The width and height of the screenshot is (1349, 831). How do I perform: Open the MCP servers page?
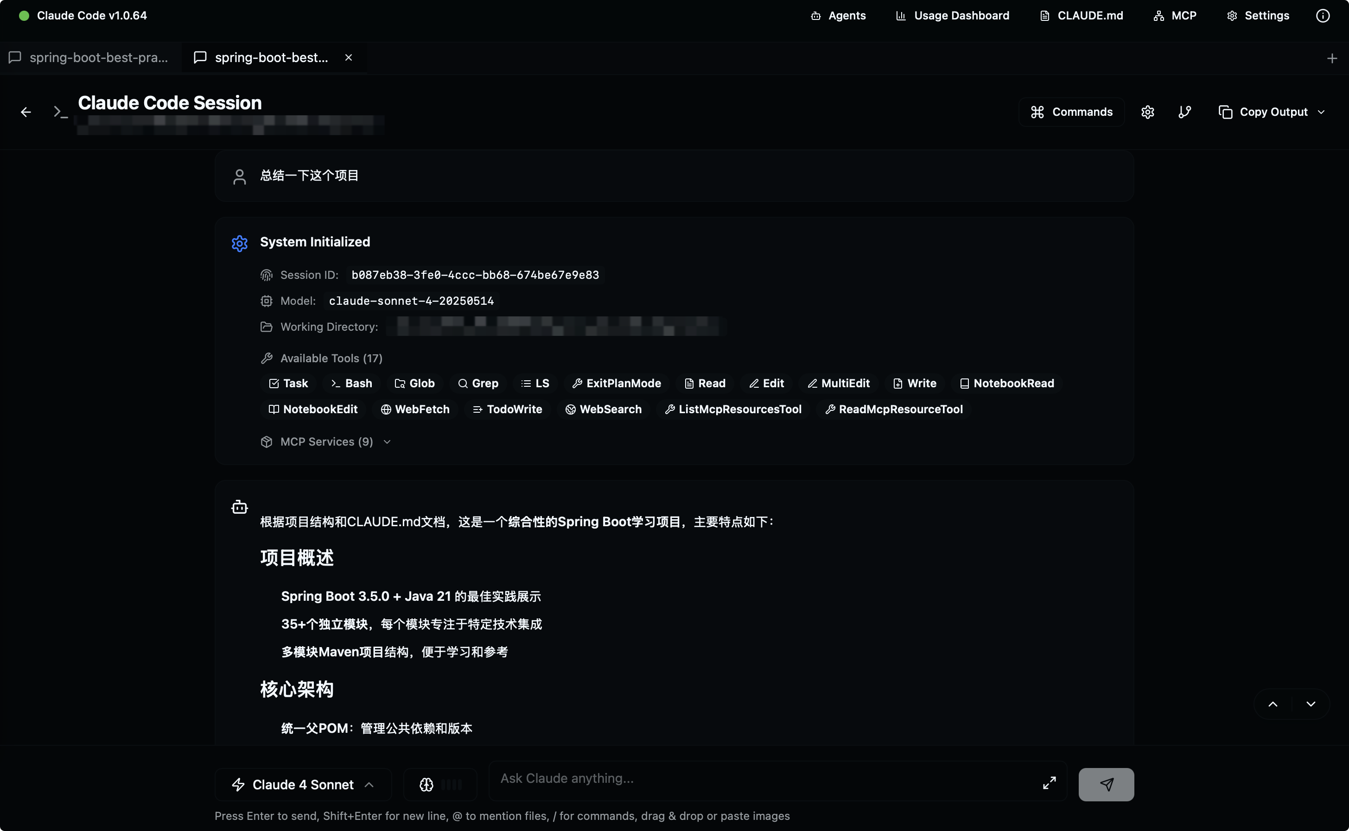(x=1175, y=15)
